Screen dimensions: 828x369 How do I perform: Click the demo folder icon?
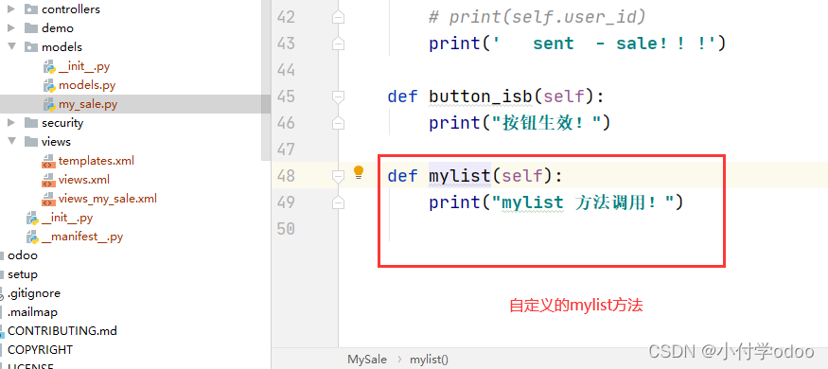(x=31, y=28)
